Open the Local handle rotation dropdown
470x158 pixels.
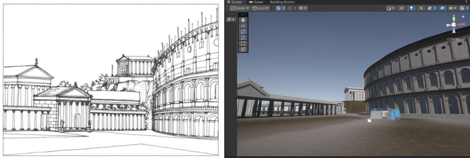[260, 8]
